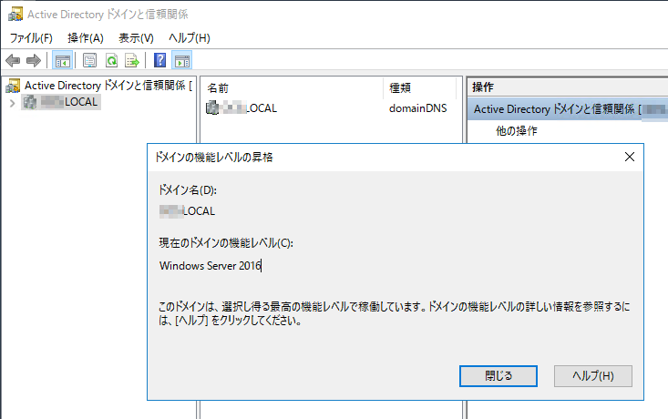
Task: Open the 表示(V) menu
Action: 136,38
